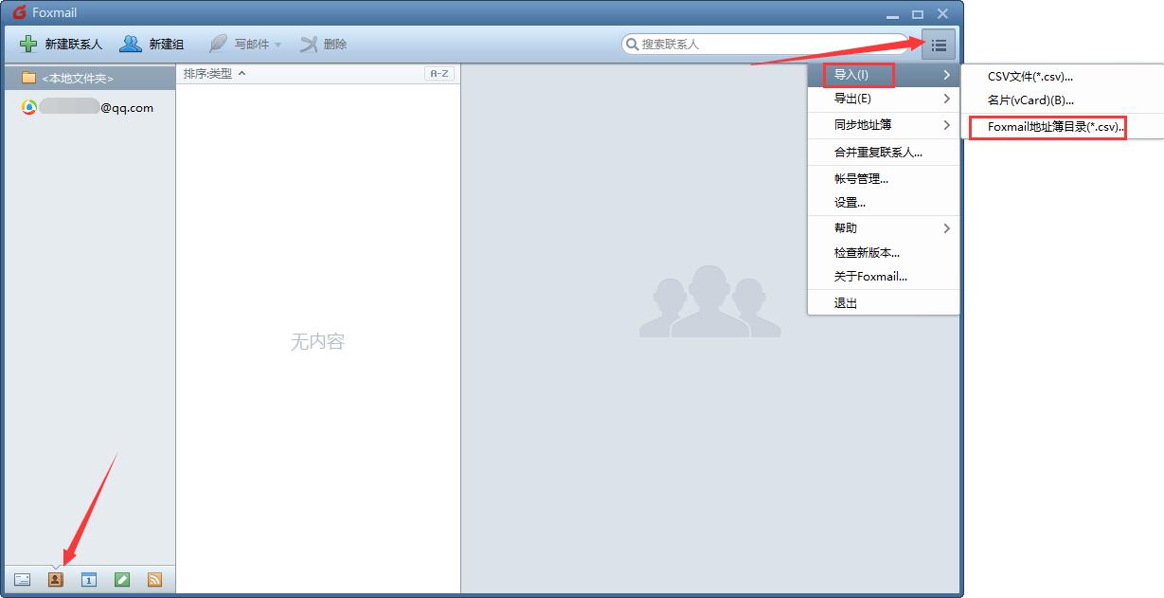
Task: Click the 新建联系人 green plus button
Action: [x=61, y=44]
